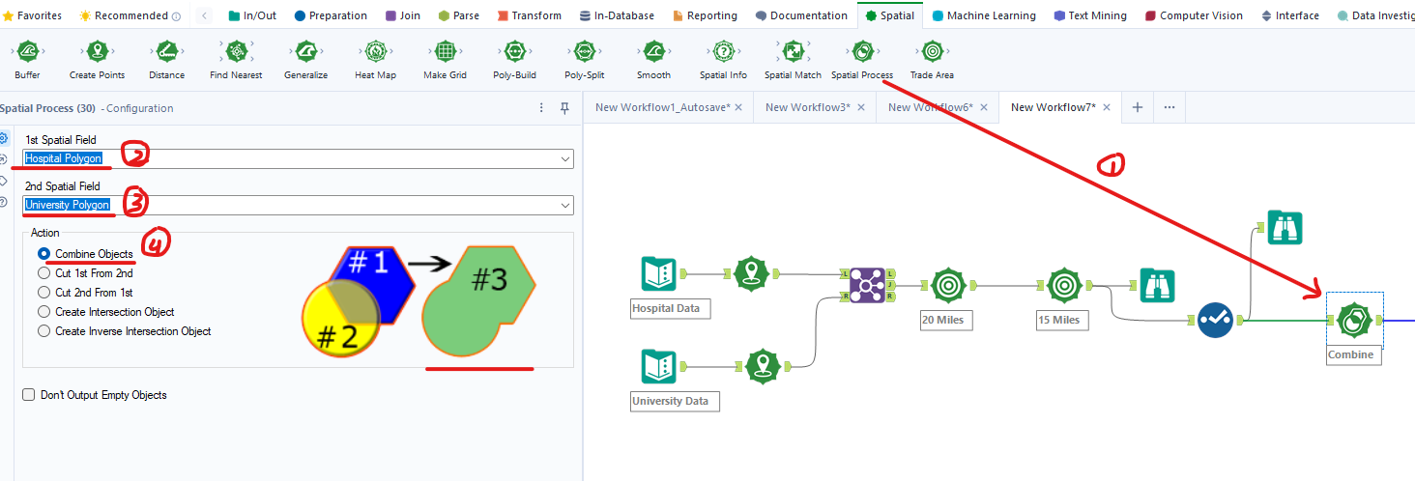Switch to the Parse tool category
This screenshot has width=1415, height=481.
[458, 15]
